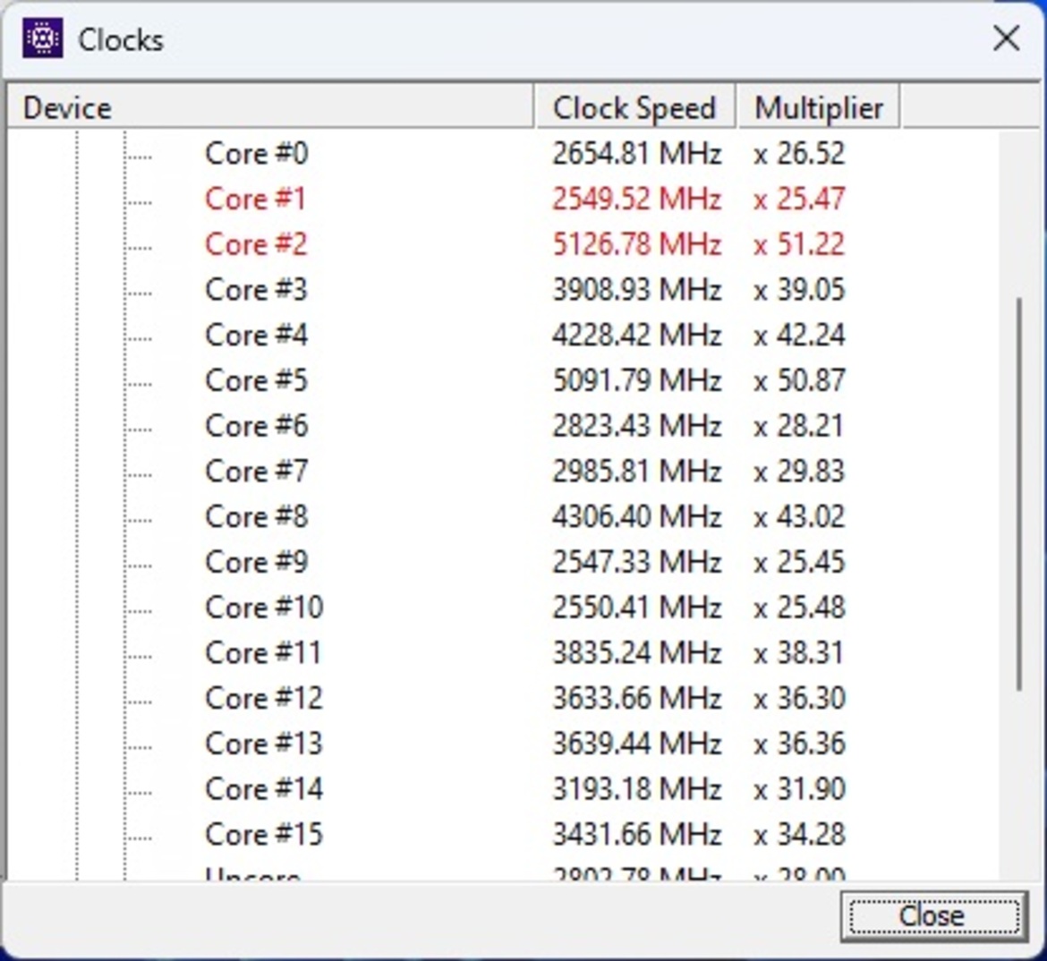The height and width of the screenshot is (961, 1047).
Task: Select Core #3 in the tree
Action: [x=256, y=290]
